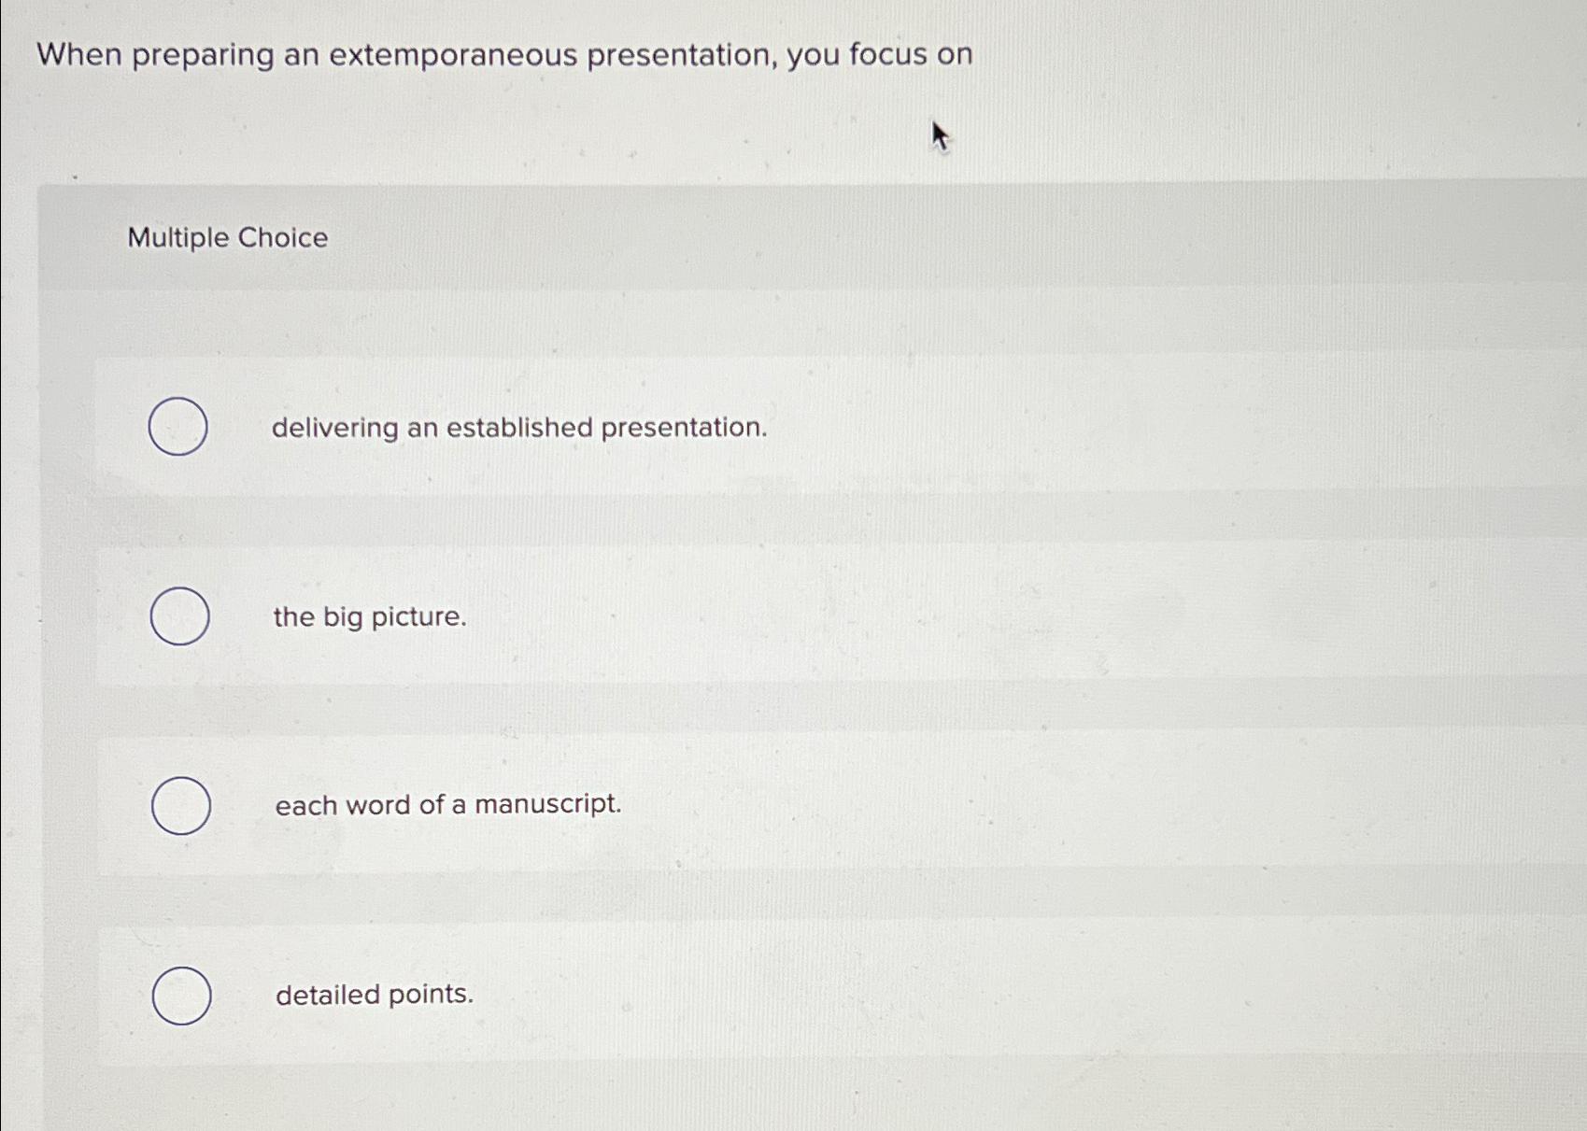Click the answer text 'each word of a manuscript.'
This screenshot has width=1587, height=1131.
click(x=448, y=805)
